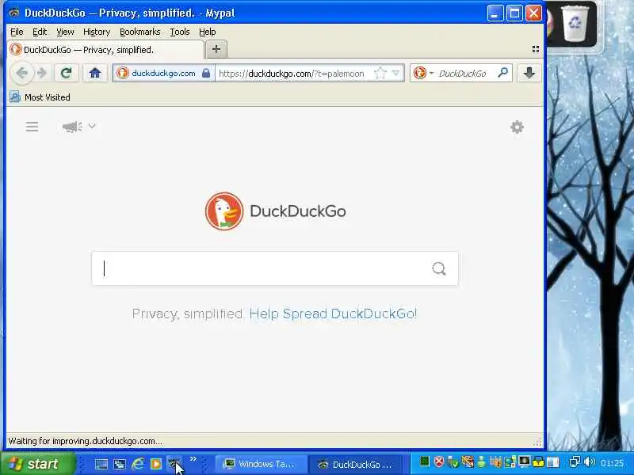Follow the Help Spread DuckDuckGo link
This screenshot has width=634, height=475.
click(x=333, y=313)
